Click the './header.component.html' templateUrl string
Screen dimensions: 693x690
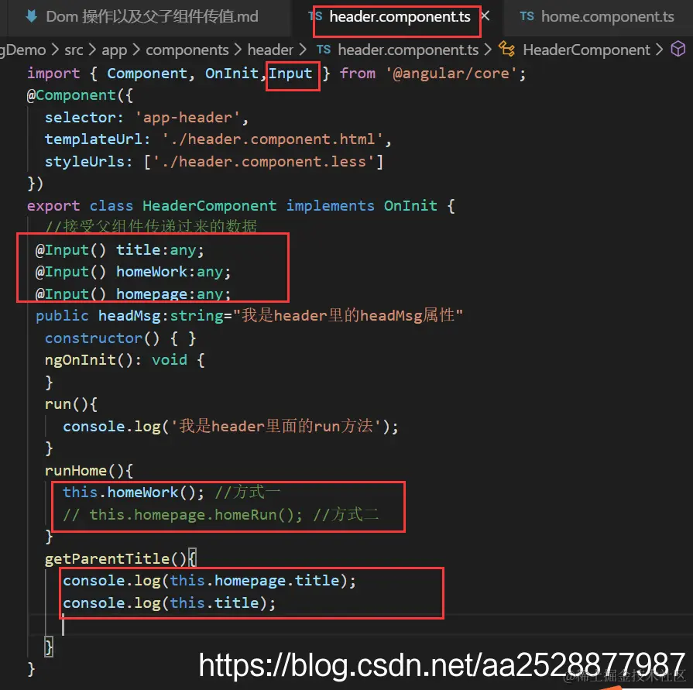click(x=272, y=139)
